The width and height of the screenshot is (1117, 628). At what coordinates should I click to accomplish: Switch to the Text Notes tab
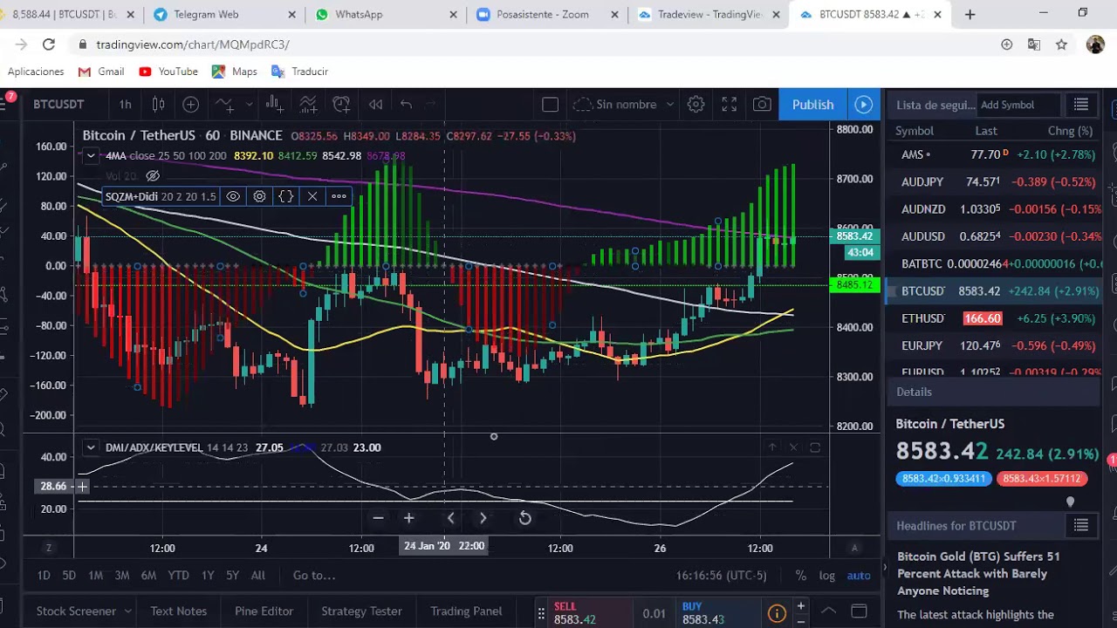coord(179,611)
